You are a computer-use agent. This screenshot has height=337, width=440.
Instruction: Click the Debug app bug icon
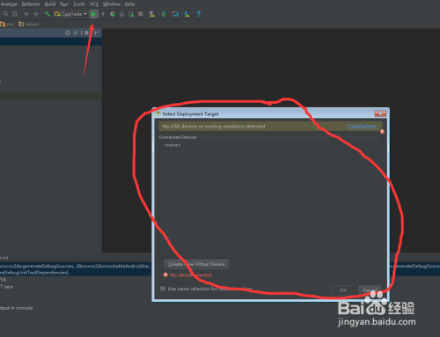click(x=113, y=14)
